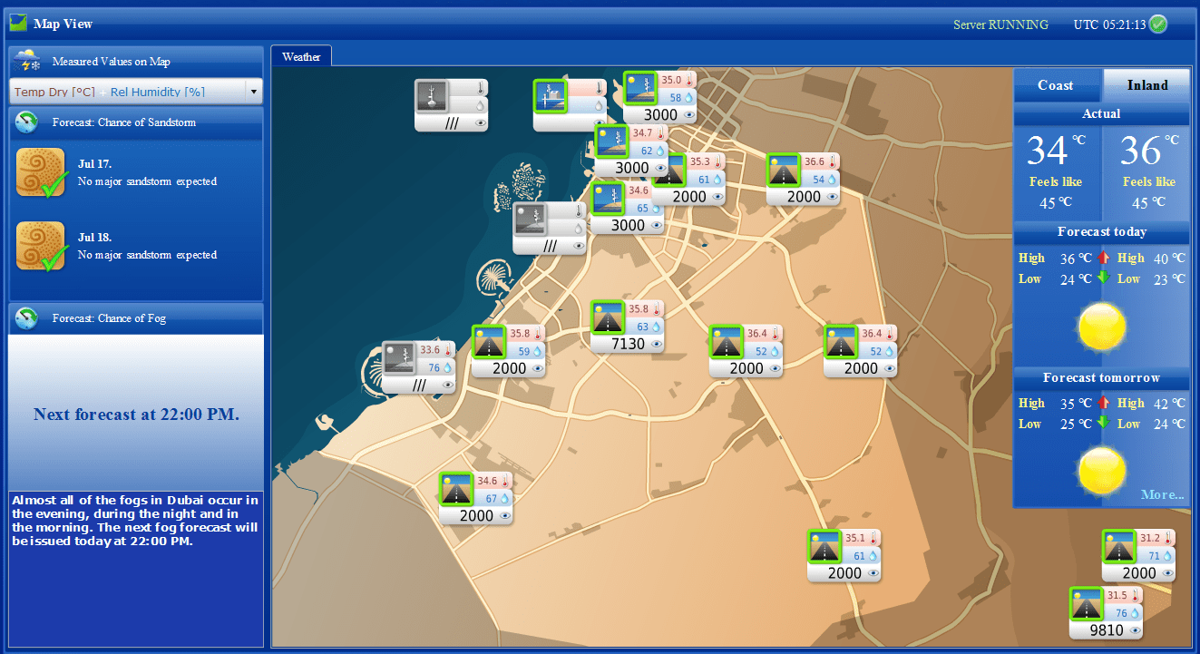Click the Map View application icon
1200x654 pixels.
click(18, 23)
